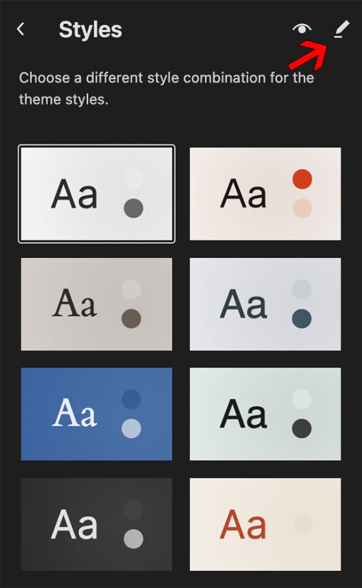362x588 pixels.
Task: Click the white serif Aa in blue style
Action: click(74, 414)
